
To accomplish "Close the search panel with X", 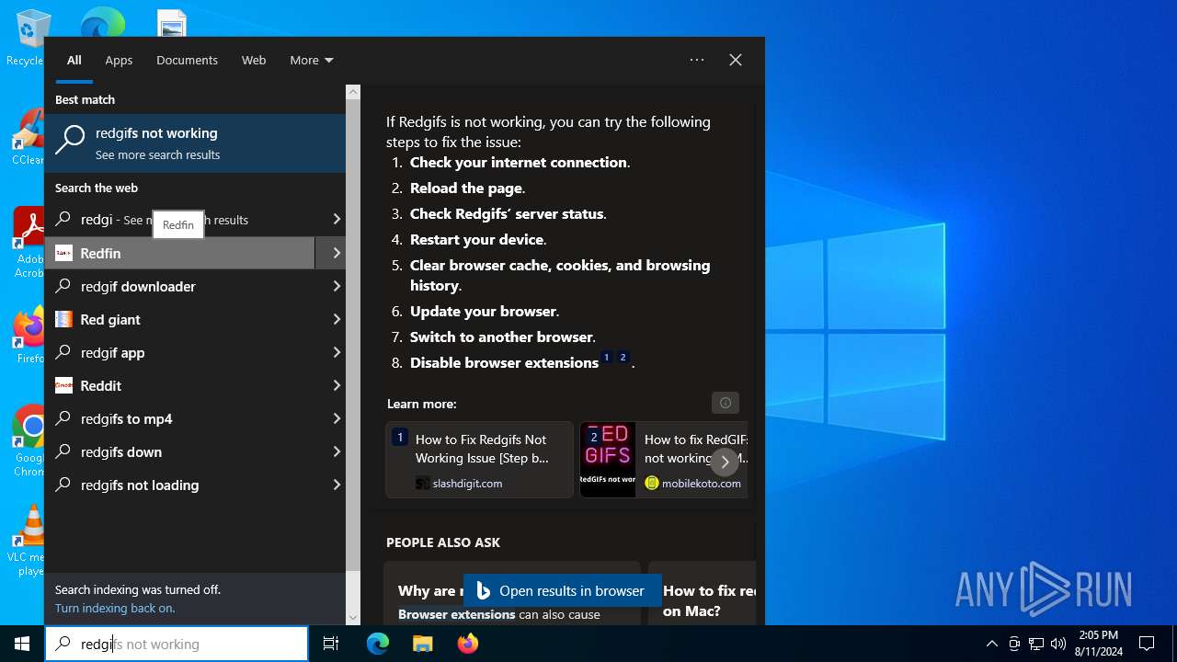I will (x=736, y=60).
